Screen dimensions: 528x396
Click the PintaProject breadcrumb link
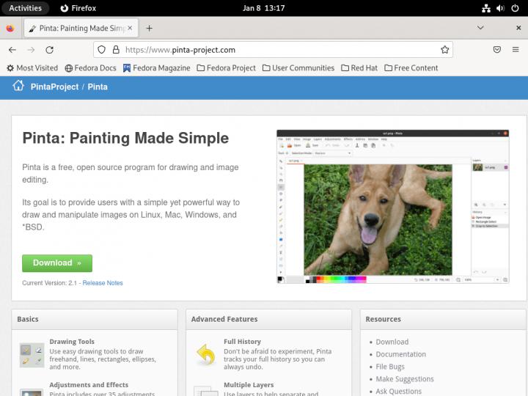(x=54, y=87)
